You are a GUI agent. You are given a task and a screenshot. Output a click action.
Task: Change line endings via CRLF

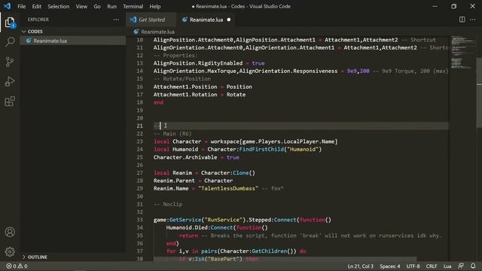(x=432, y=266)
